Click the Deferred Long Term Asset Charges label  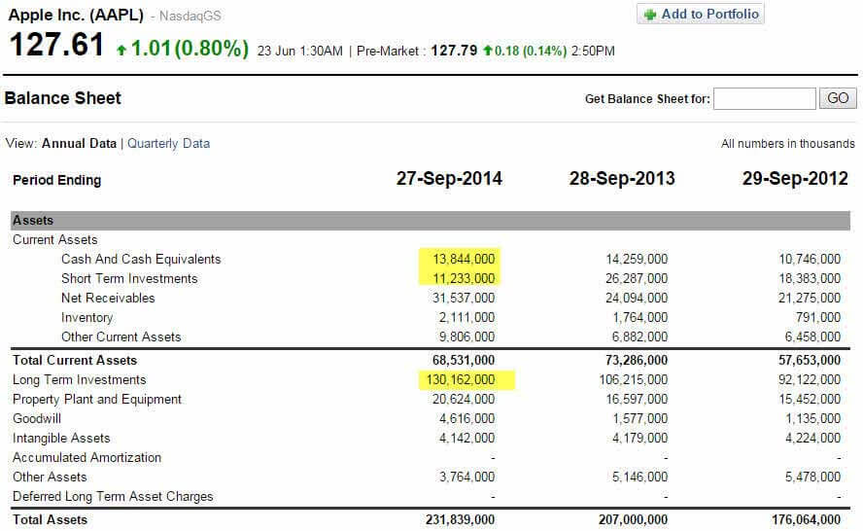pos(113,497)
